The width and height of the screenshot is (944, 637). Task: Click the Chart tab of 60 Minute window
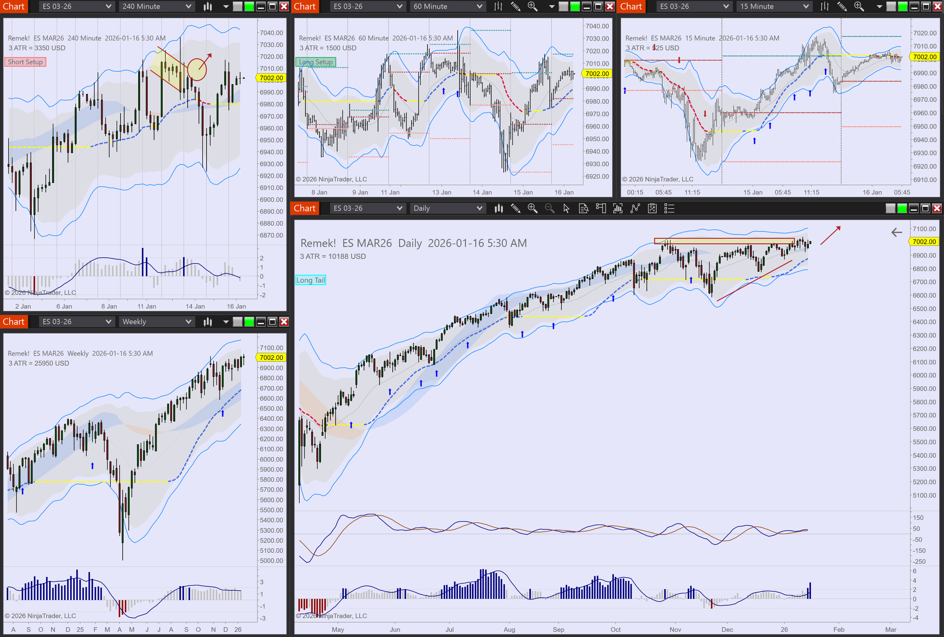[305, 6]
